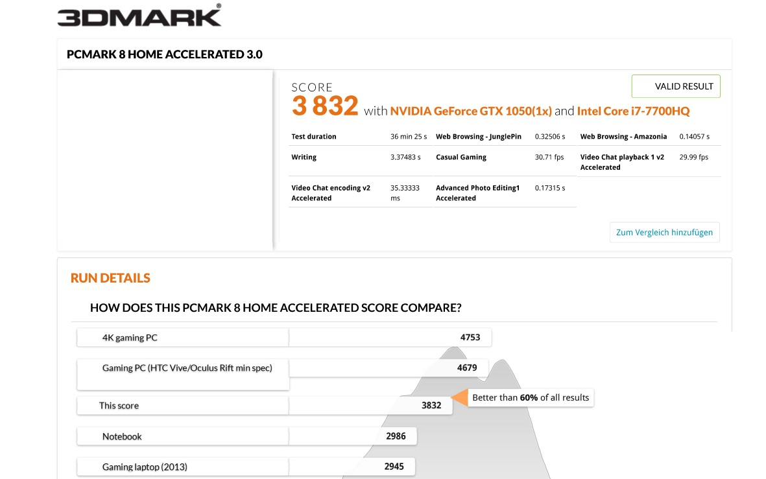Click 'Video Chat encoding v2 Accelerated' label

[x=331, y=193]
